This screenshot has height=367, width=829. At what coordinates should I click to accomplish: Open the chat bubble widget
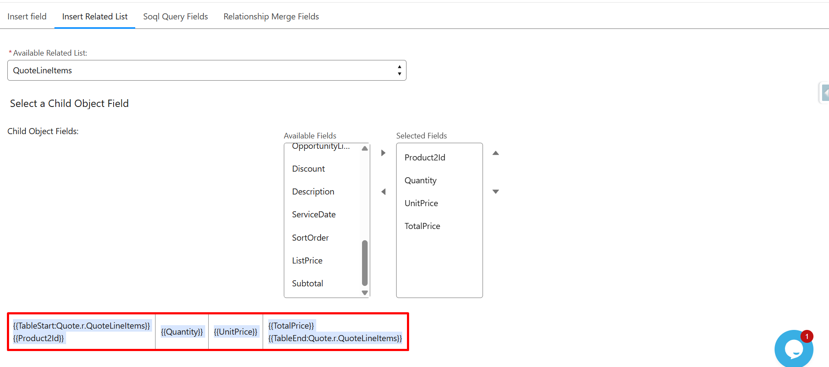793,348
